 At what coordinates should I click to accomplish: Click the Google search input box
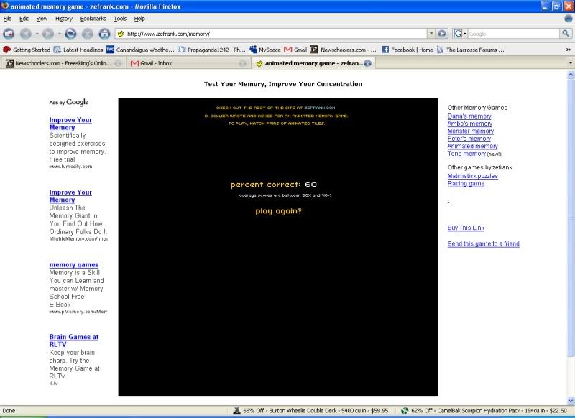pos(513,34)
